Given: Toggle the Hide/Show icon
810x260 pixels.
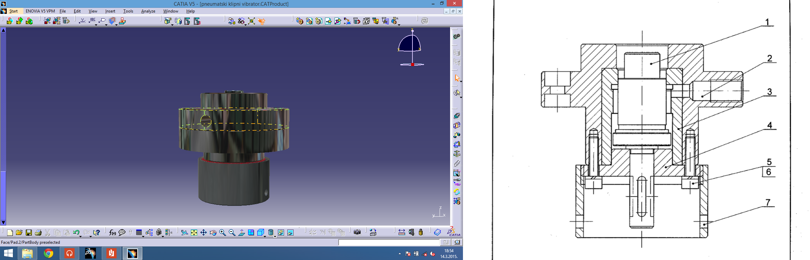Looking at the screenshot, I should tap(281, 233).
